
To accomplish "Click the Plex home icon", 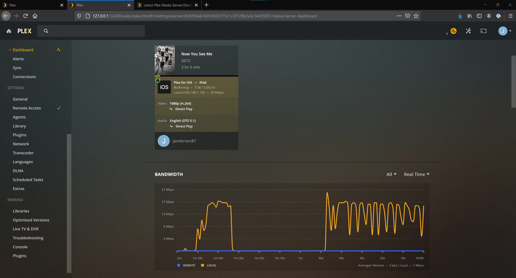I will click(9, 31).
